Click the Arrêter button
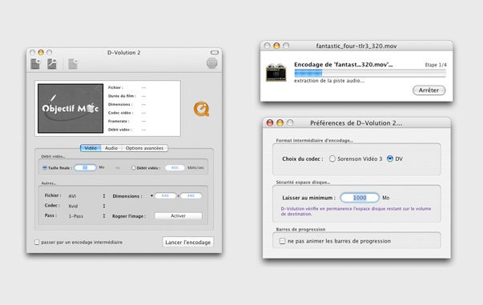 click(x=429, y=90)
